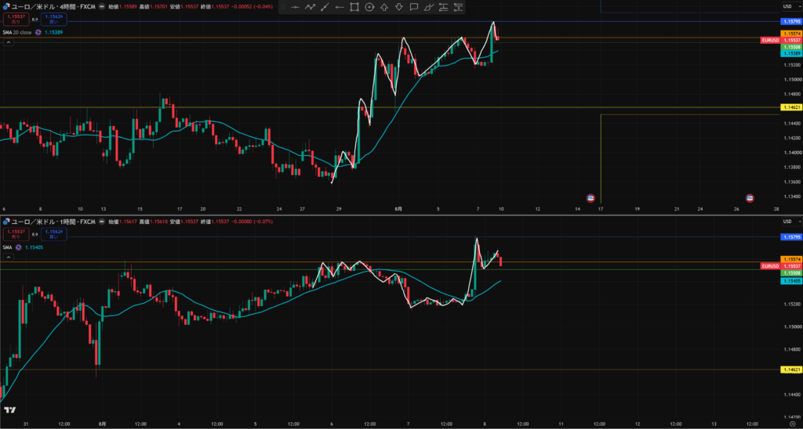Collapse the 4-hour chart legend with chevron
The image size is (803, 429).
9,42
